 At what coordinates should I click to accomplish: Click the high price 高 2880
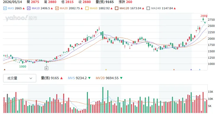[50, 2]
